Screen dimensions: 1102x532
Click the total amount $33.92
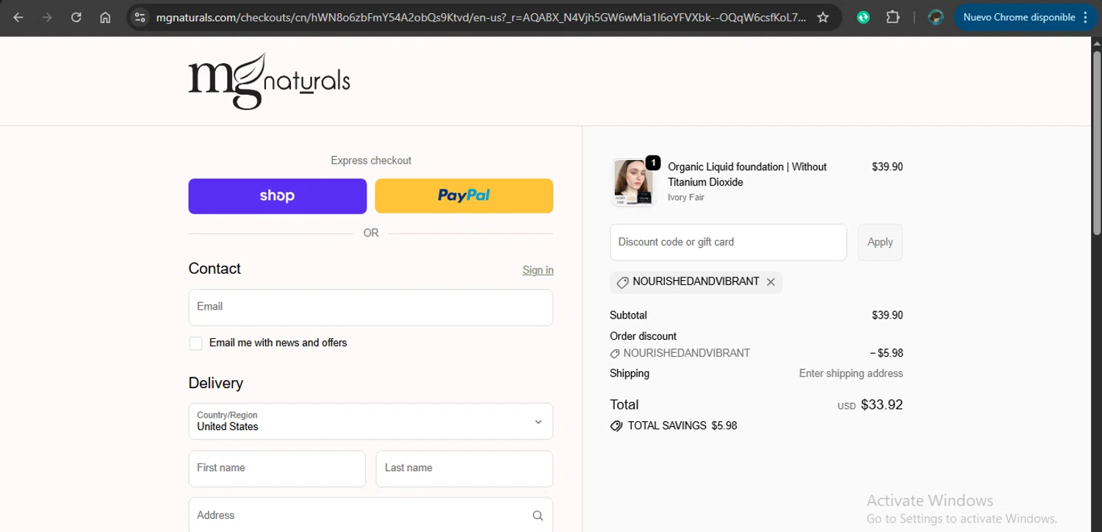pyautogui.click(x=882, y=405)
